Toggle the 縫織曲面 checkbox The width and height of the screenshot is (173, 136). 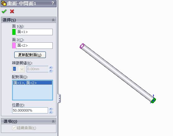tap(14, 128)
